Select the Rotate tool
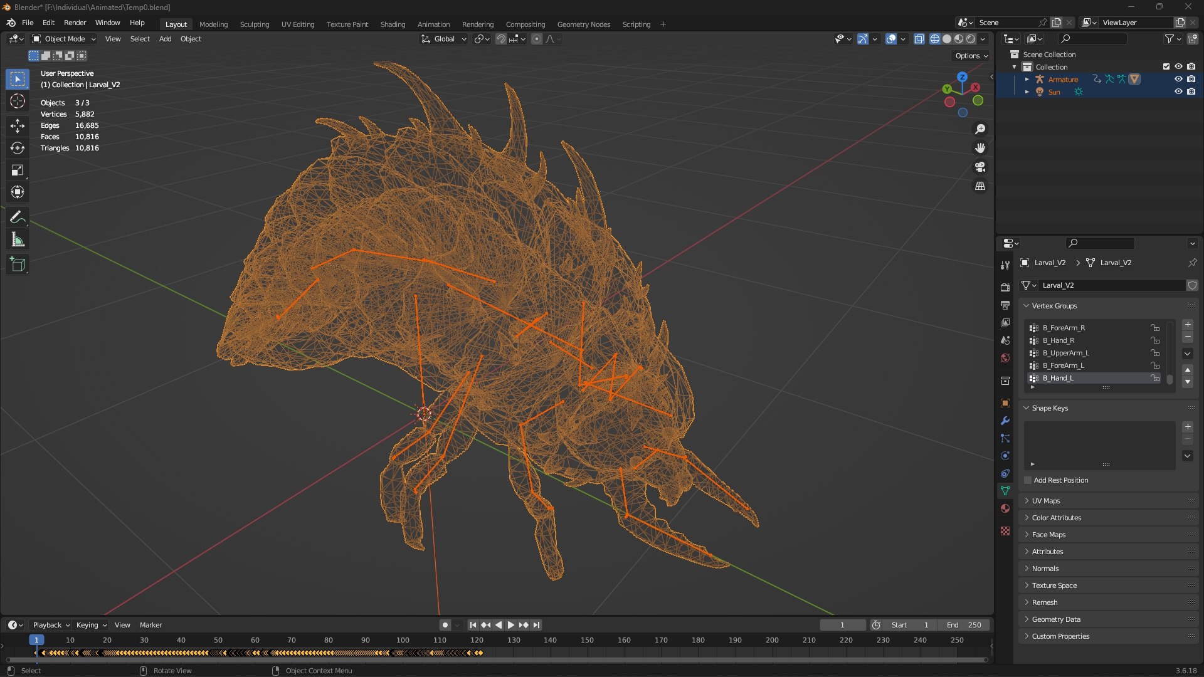Screen dimensions: 1204x677 [x=18, y=148]
